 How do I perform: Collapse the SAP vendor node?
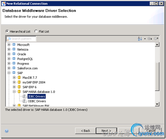tap(9, 73)
